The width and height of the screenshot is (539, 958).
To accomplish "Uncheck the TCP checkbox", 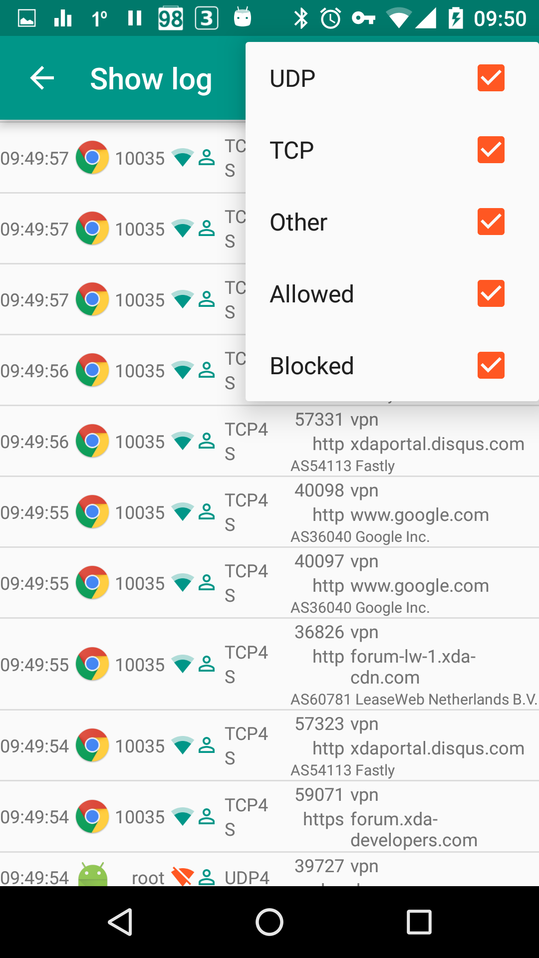I will click(x=491, y=150).
